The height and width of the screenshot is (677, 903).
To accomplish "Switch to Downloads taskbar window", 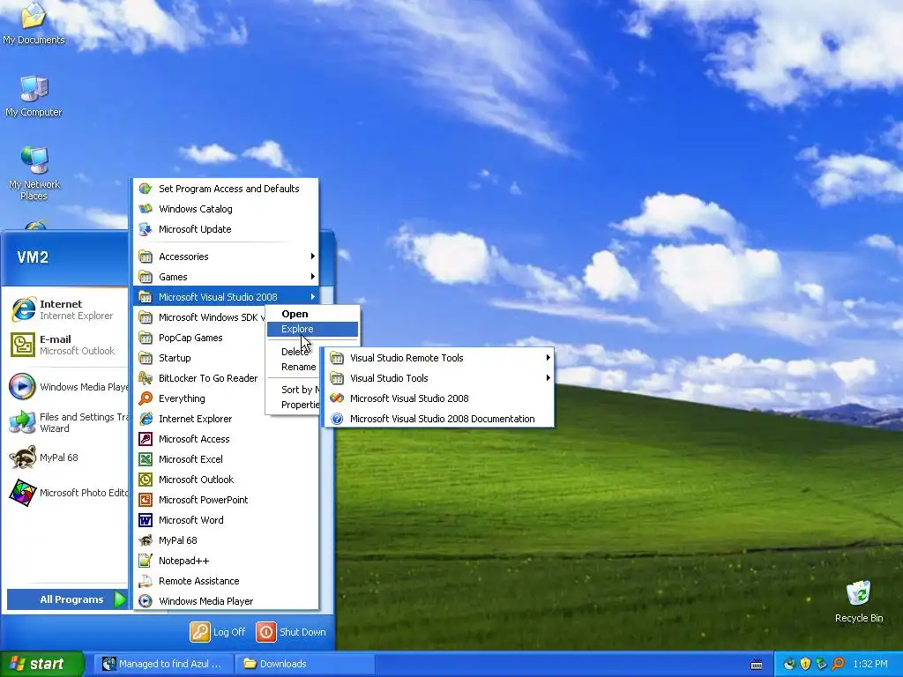I will coord(304,664).
